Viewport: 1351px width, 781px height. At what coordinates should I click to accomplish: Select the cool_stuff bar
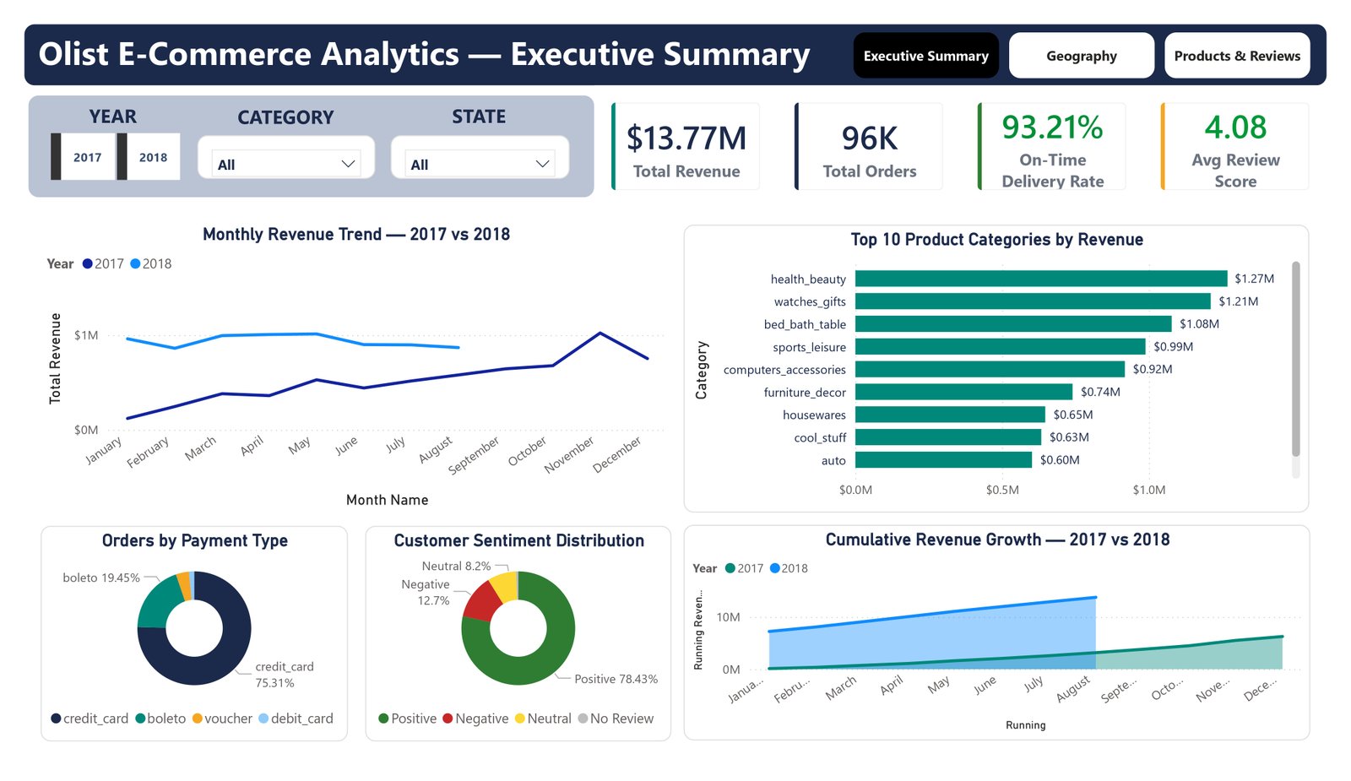point(948,437)
